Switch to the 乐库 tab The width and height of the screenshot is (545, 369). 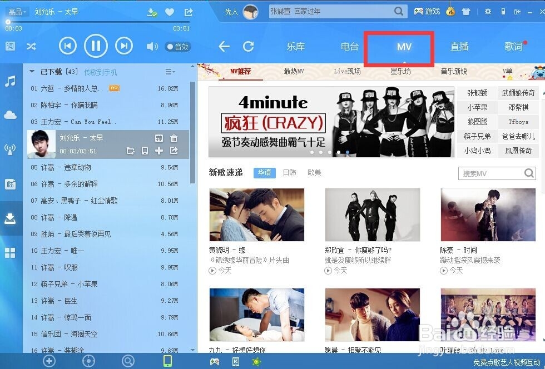point(296,47)
